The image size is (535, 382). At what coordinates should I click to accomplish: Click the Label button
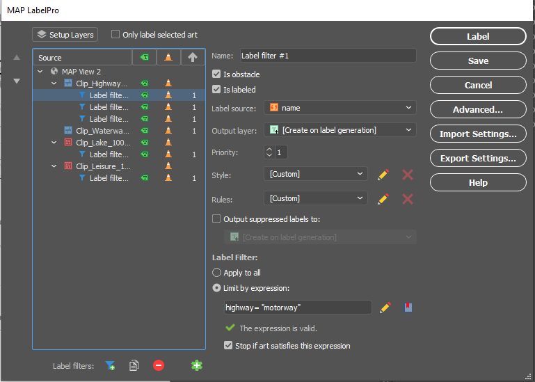coord(478,36)
